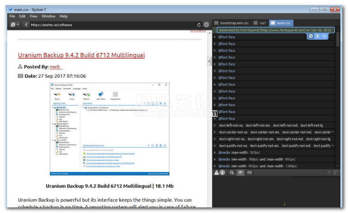The width and height of the screenshot is (348, 213).
Task: Click the magnifier search icon in bottom bar
Action: point(231,173)
